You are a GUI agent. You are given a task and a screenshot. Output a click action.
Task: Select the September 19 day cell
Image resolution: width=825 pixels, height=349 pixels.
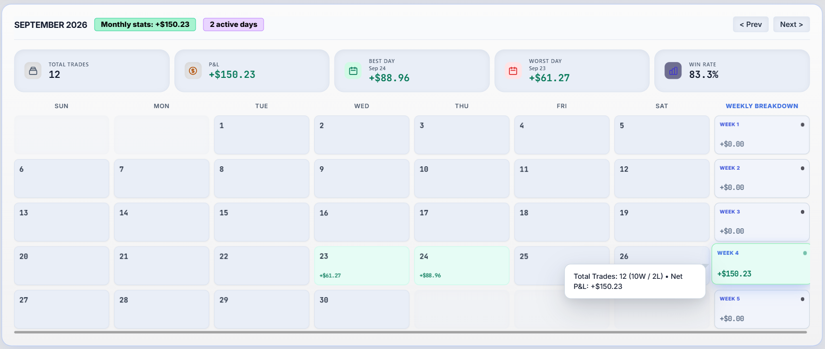662,222
